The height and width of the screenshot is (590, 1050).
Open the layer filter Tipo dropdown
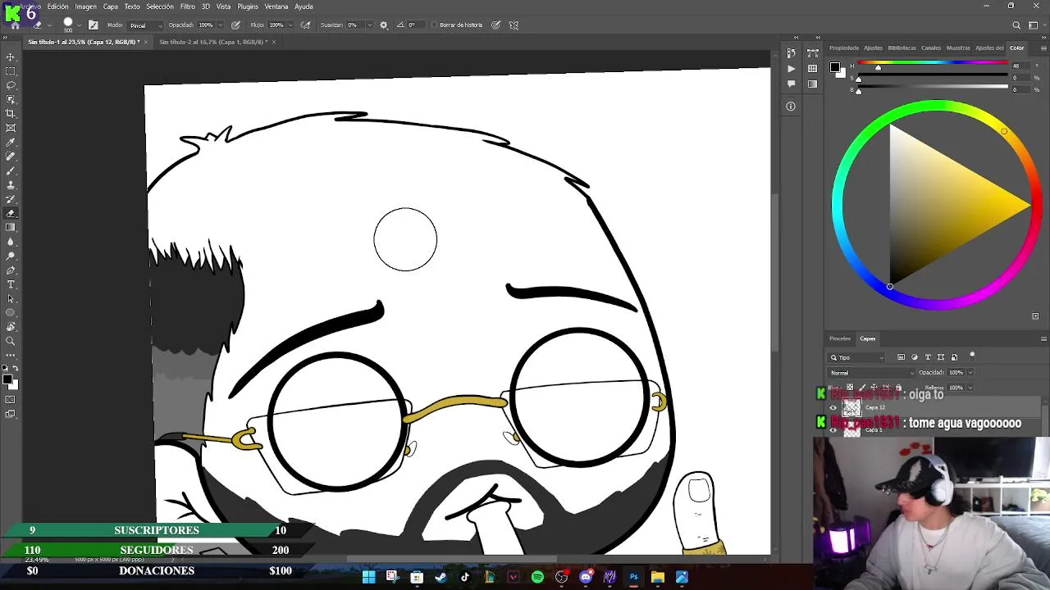[x=857, y=357]
